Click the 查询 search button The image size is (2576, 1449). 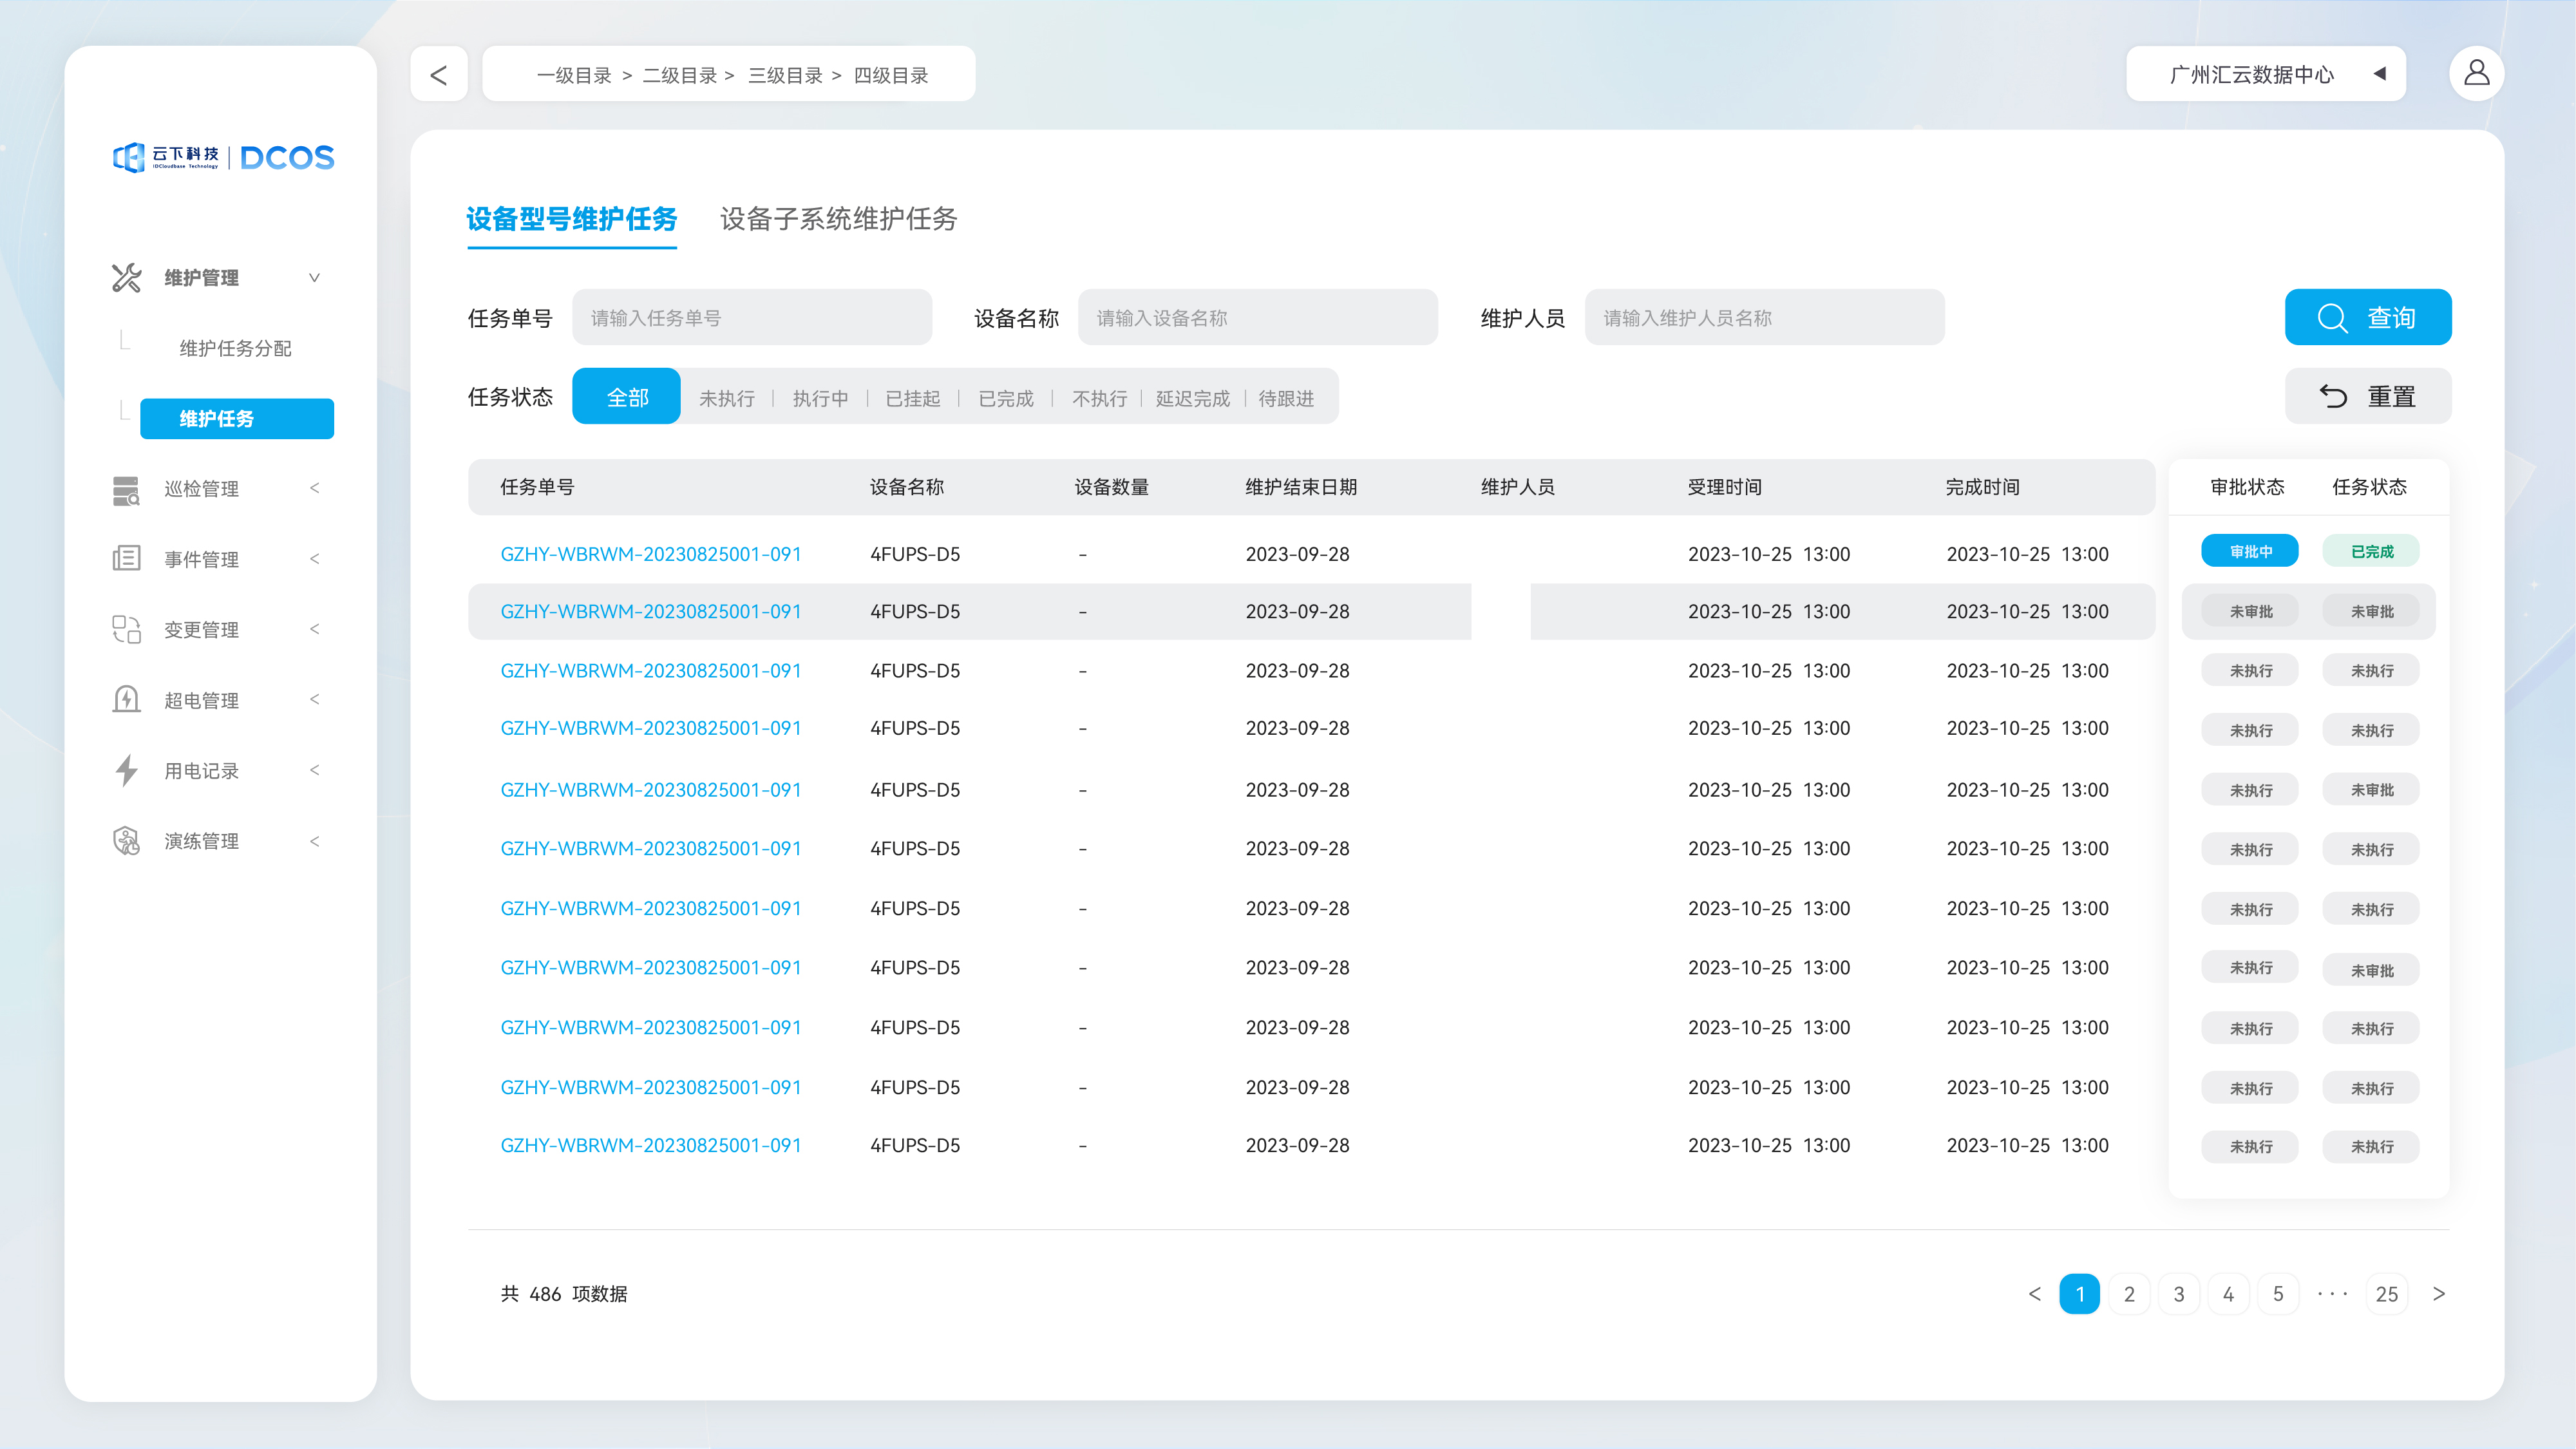pos(2368,317)
